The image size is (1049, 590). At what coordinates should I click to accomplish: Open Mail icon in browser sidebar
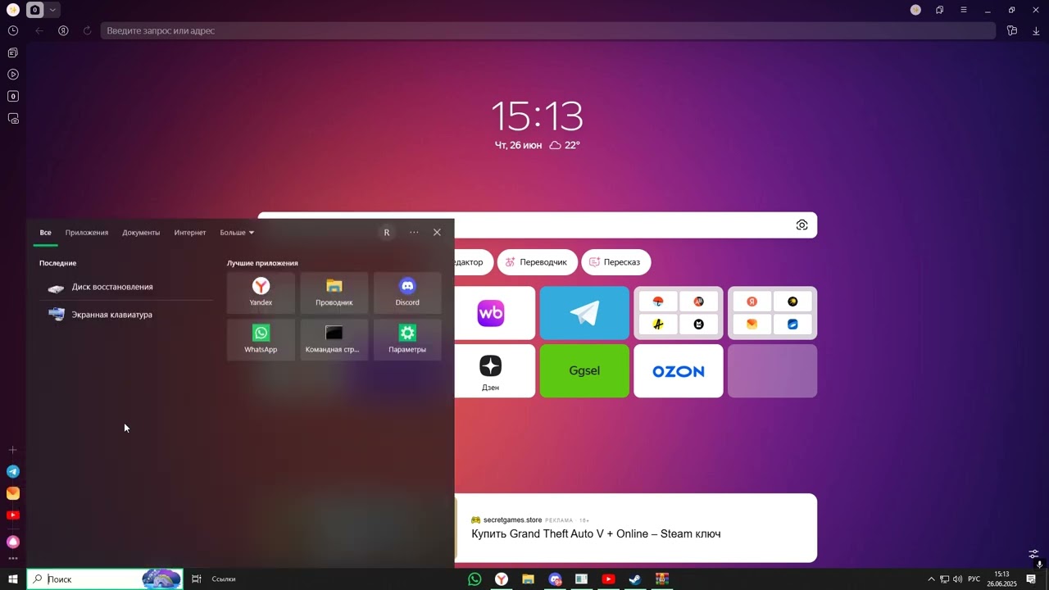click(13, 493)
